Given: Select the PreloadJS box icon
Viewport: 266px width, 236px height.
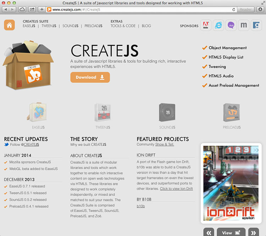Looking at the screenshot, I should pyautogui.click(x=232, y=112).
